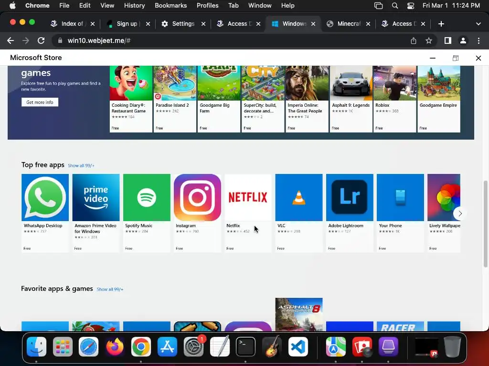489x366 pixels.
Task: Open the Trash in the Dock
Action: point(452,346)
